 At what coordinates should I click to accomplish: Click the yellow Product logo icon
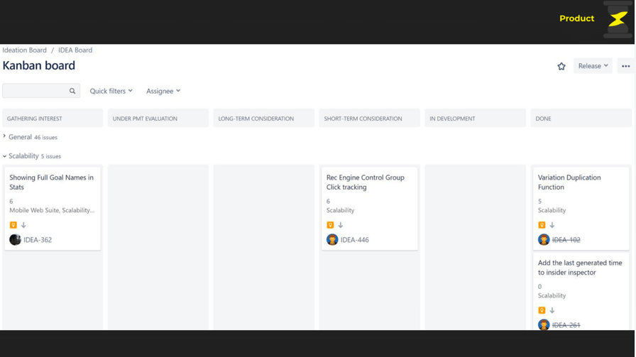click(617, 19)
